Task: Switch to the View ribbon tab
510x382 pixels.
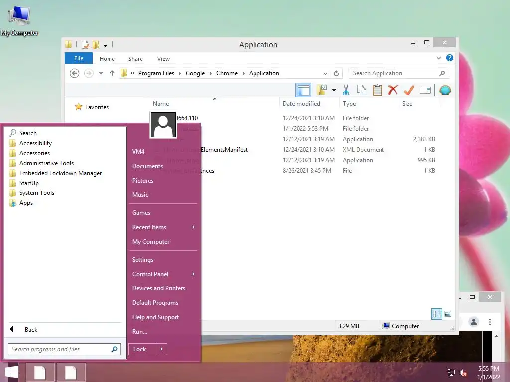Action: click(x=163, y=59)
